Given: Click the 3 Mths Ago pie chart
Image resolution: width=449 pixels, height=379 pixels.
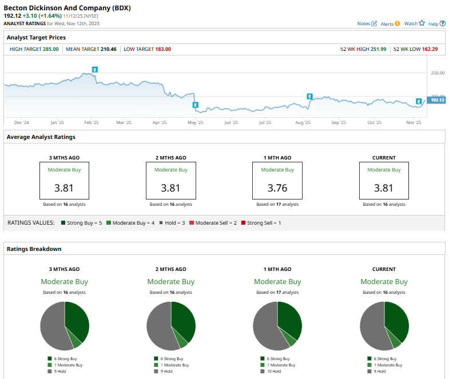Looking at the screenshot, I should 65,325.
